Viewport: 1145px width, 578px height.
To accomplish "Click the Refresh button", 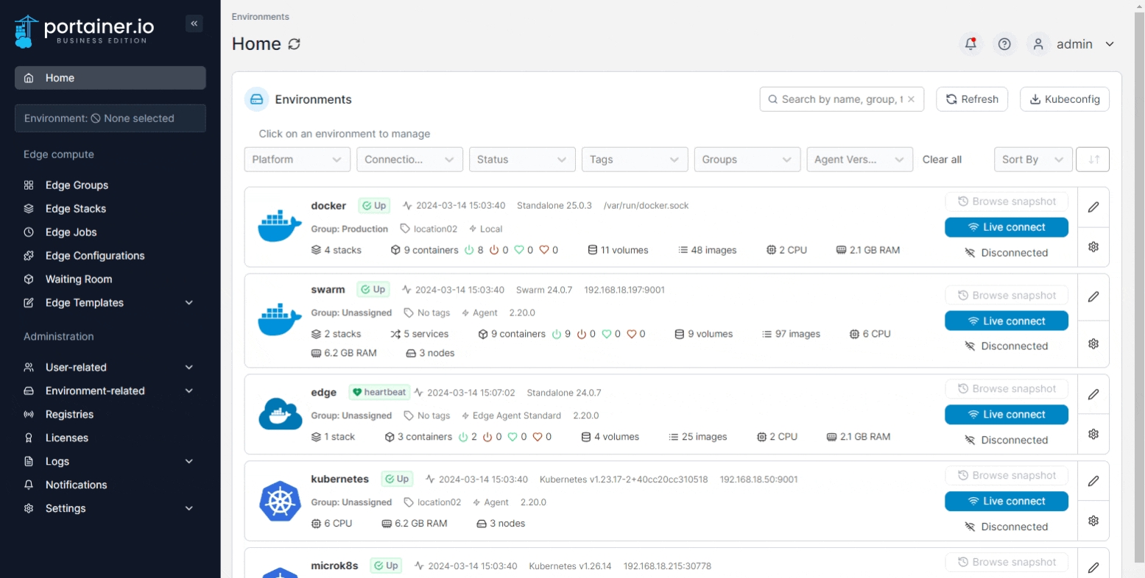I will (x=972, y=99).
